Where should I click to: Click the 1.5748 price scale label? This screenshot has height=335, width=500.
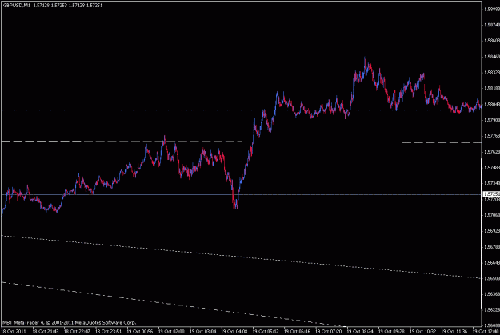coord(492,167)
